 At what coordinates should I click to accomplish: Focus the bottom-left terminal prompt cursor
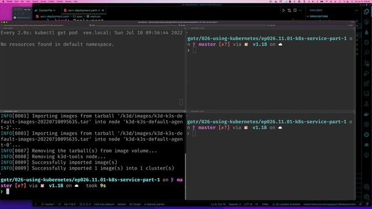coord(8,191)
